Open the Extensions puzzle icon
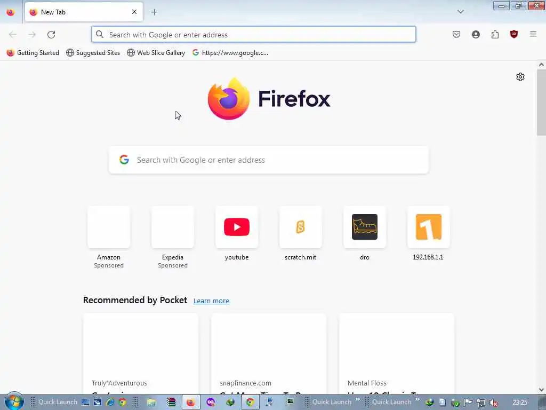The width and height of the screenshot is (546, 410). pos(495,34)
